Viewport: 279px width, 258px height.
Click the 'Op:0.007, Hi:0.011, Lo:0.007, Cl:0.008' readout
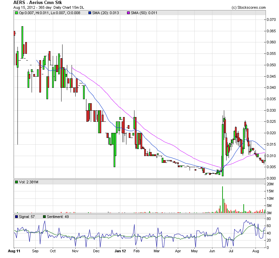point(50,13)
